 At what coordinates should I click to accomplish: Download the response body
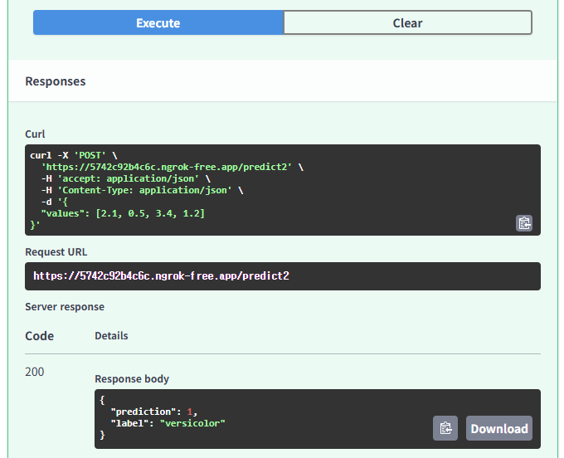tap(499, 428)
